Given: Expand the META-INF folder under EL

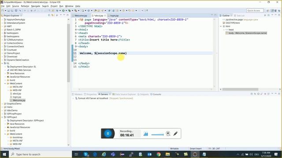Looking at the screenshot, I should [x=8, y=87].
